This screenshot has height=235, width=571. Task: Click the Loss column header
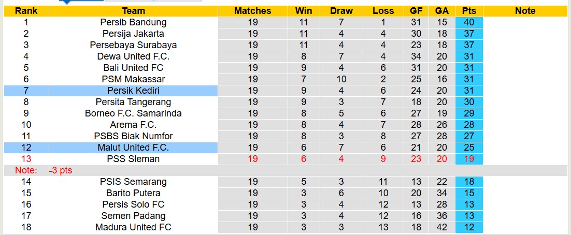pyautogui.click(x=383, y=11)
